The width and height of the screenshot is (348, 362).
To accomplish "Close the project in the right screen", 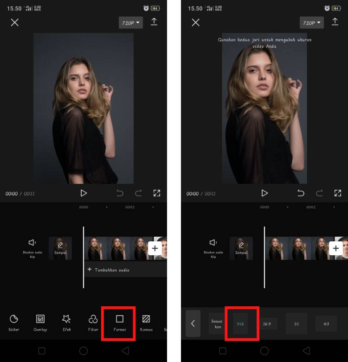I will [196, 22].
